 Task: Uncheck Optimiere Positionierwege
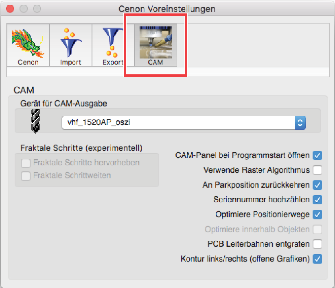click(317, 214)
